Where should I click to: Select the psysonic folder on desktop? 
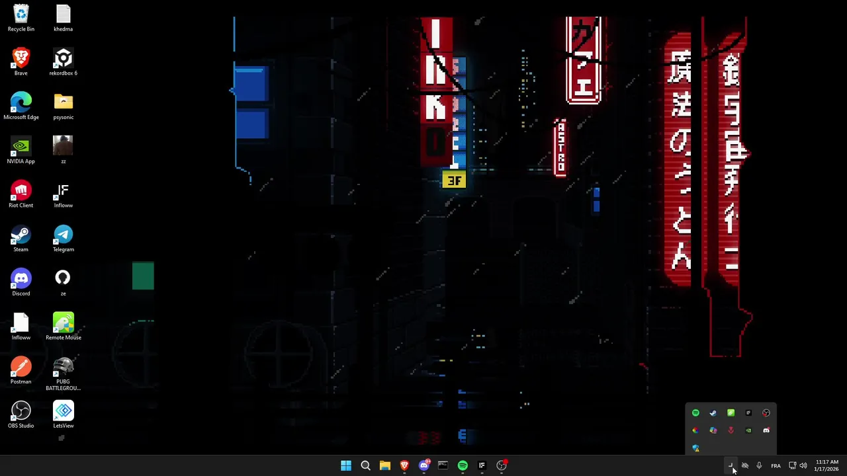(x=64, y=106)
